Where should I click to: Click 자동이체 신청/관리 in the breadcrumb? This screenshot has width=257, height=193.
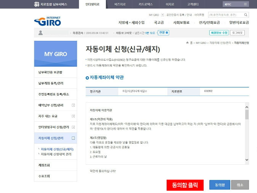[220, 43]
